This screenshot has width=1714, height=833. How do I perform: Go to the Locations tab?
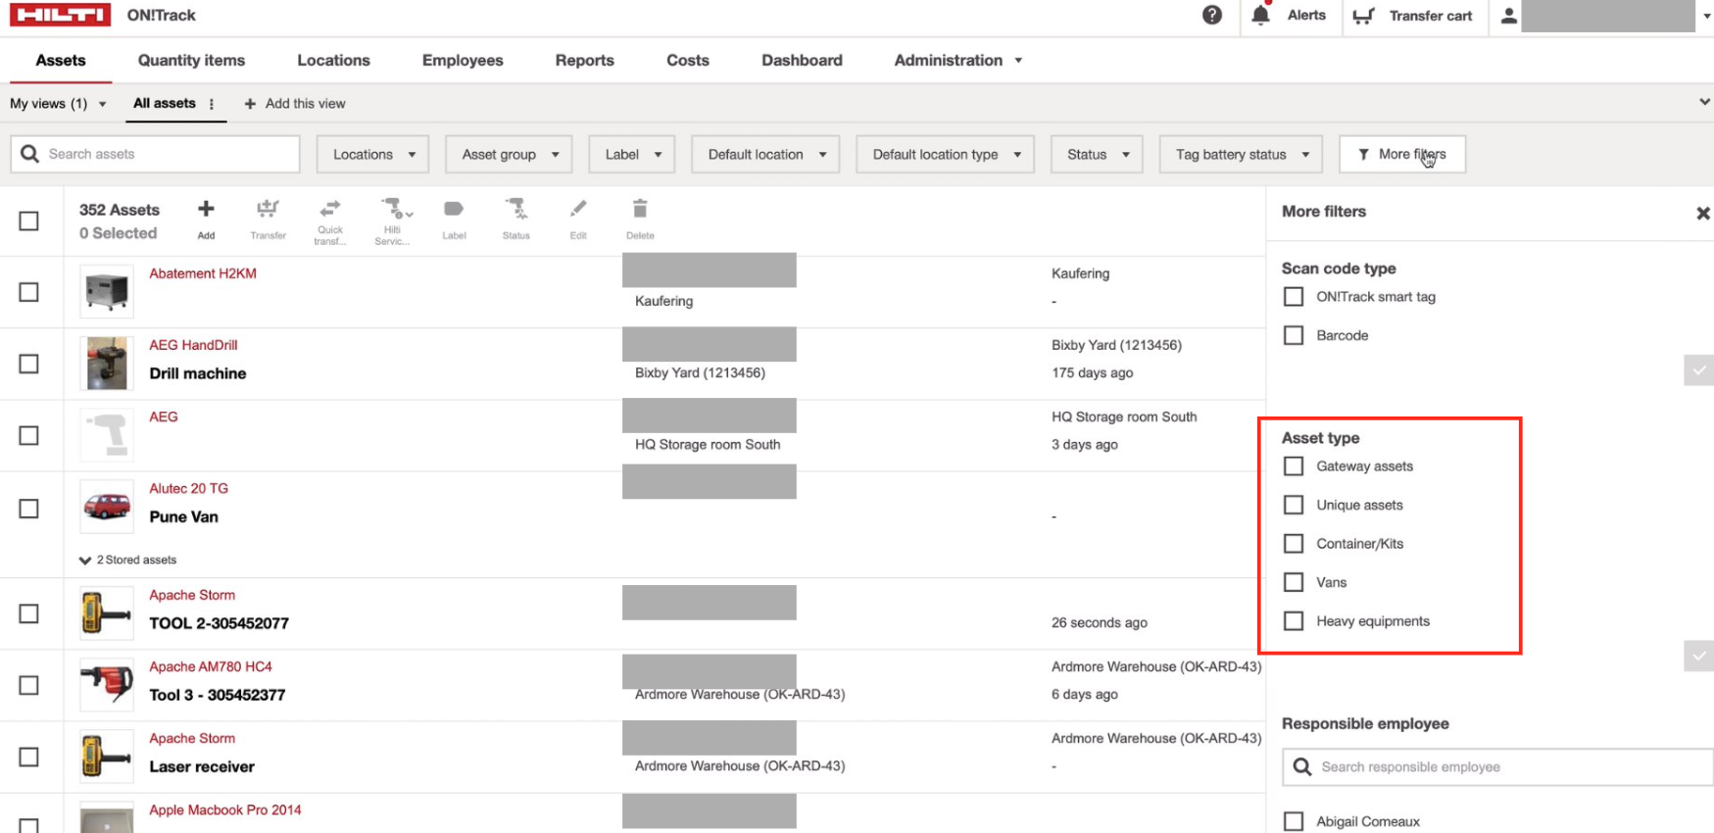point(333,60)
